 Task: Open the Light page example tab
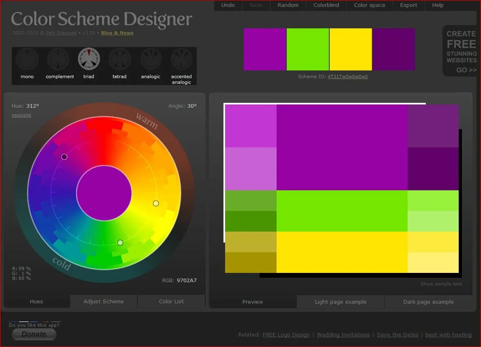tap(341, 302)
